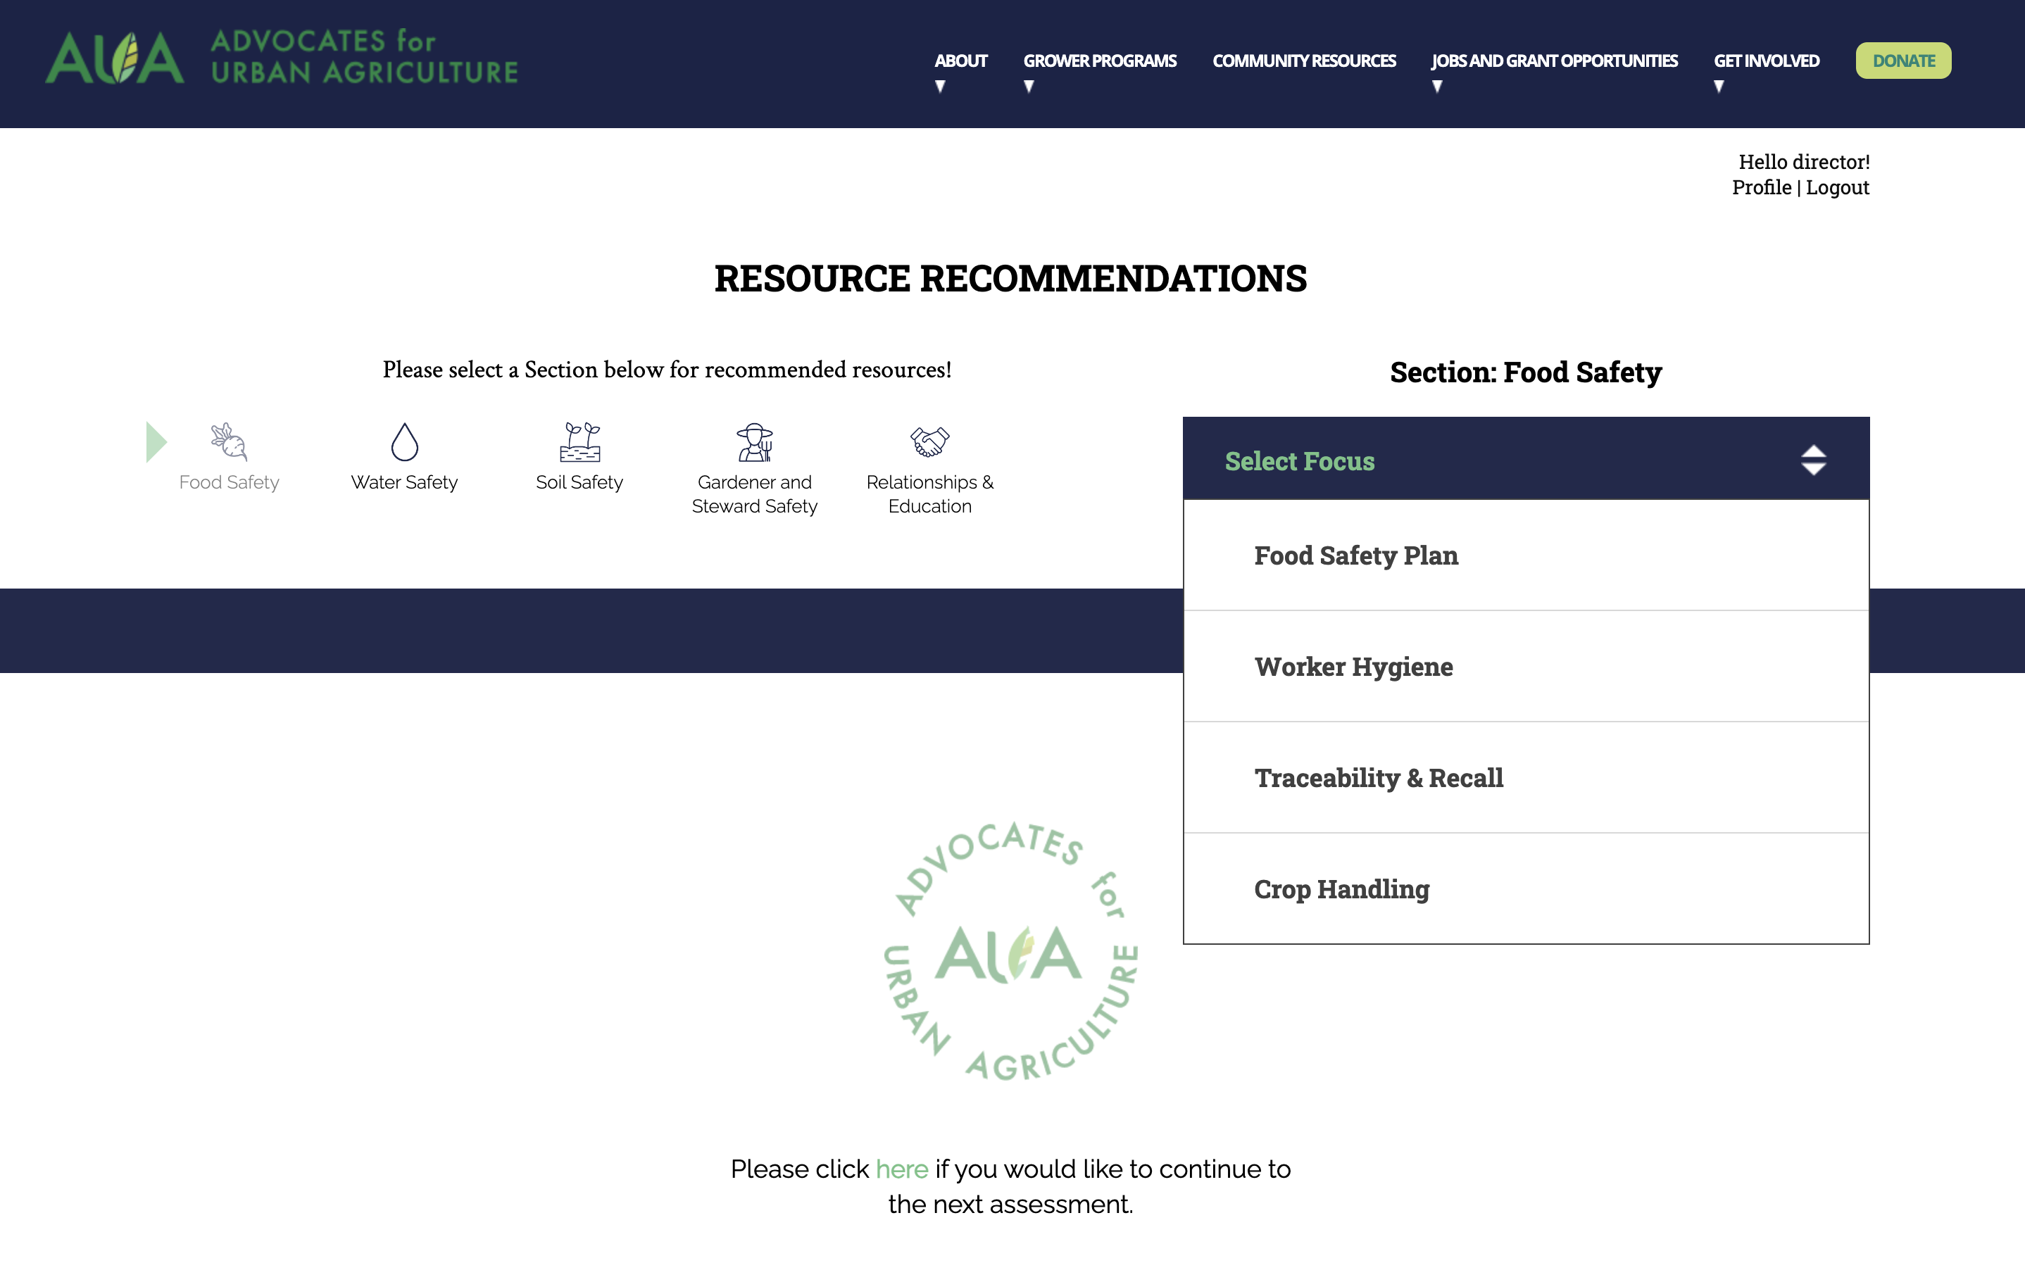This screenshot has width=2025, height=1263.
Task: Choose Worker Hygiene from focus list
Action: tap(1353, 667)
